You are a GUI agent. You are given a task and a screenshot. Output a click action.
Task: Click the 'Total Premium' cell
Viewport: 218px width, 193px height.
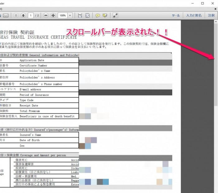[x=30, y=111]
